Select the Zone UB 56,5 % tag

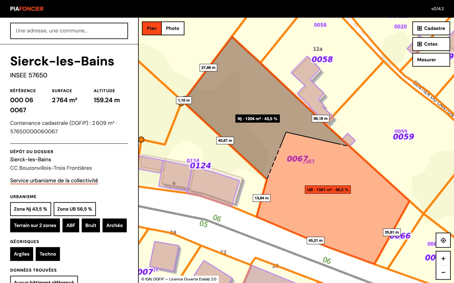pos(75,209)
